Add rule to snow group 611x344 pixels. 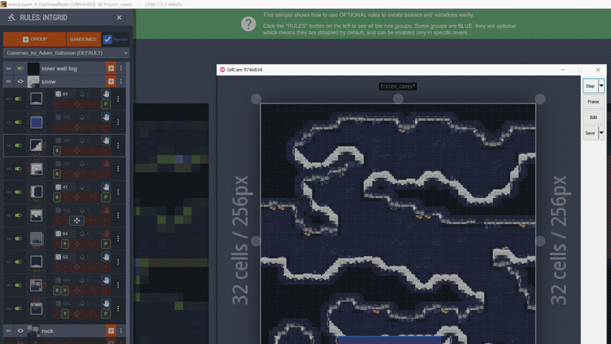pos(111,81)
